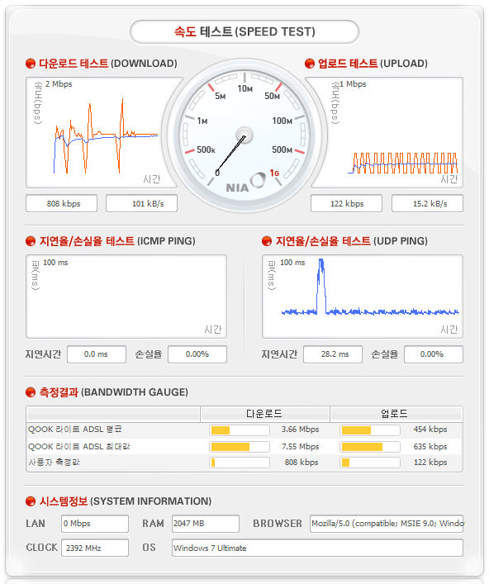Click the red bullet beside UDP PING heading
The height and width of the screenshot is (584, 489).
[267, 241]
